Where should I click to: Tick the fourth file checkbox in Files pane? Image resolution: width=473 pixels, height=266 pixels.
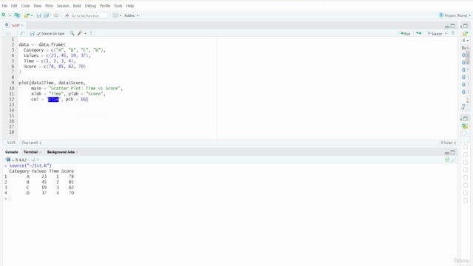coord(466,170)
